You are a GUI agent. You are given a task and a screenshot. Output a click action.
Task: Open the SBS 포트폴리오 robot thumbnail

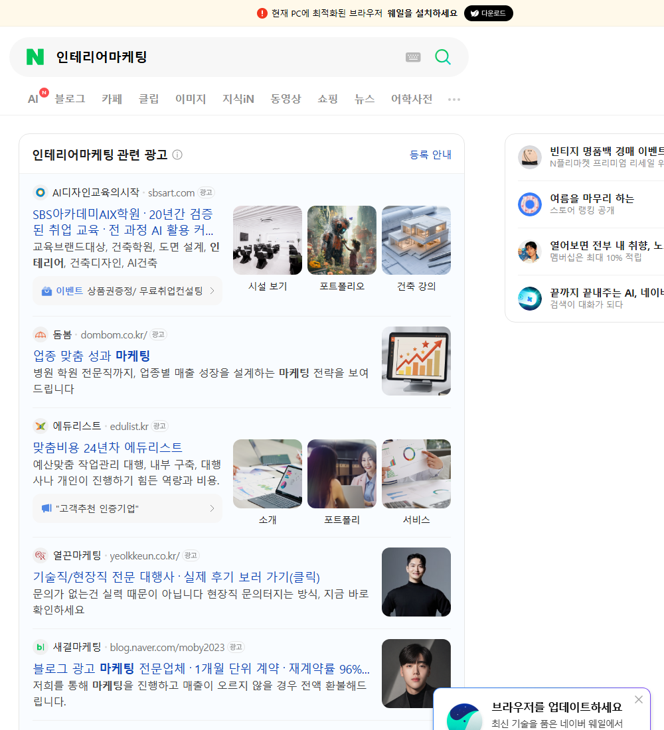342,240
